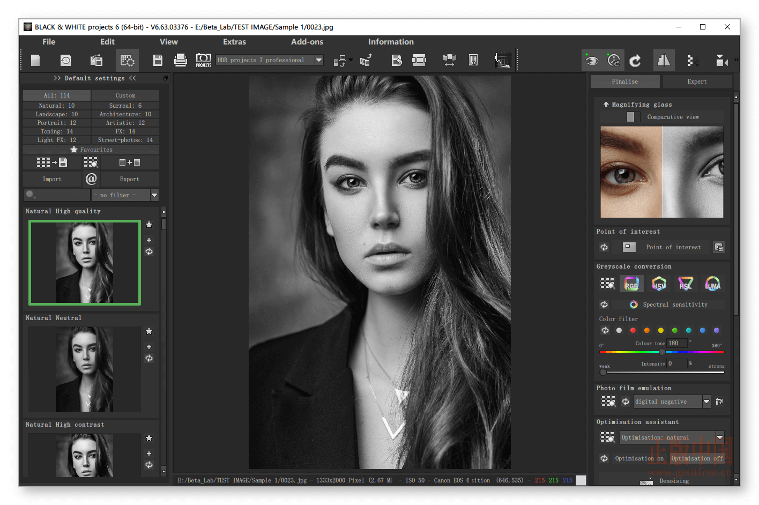
Task: Open the history/recent files clock icon
Action: pos(65,60)
